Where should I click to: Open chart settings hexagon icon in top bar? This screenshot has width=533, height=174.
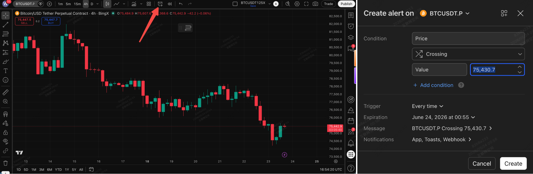tap(297, 4)
